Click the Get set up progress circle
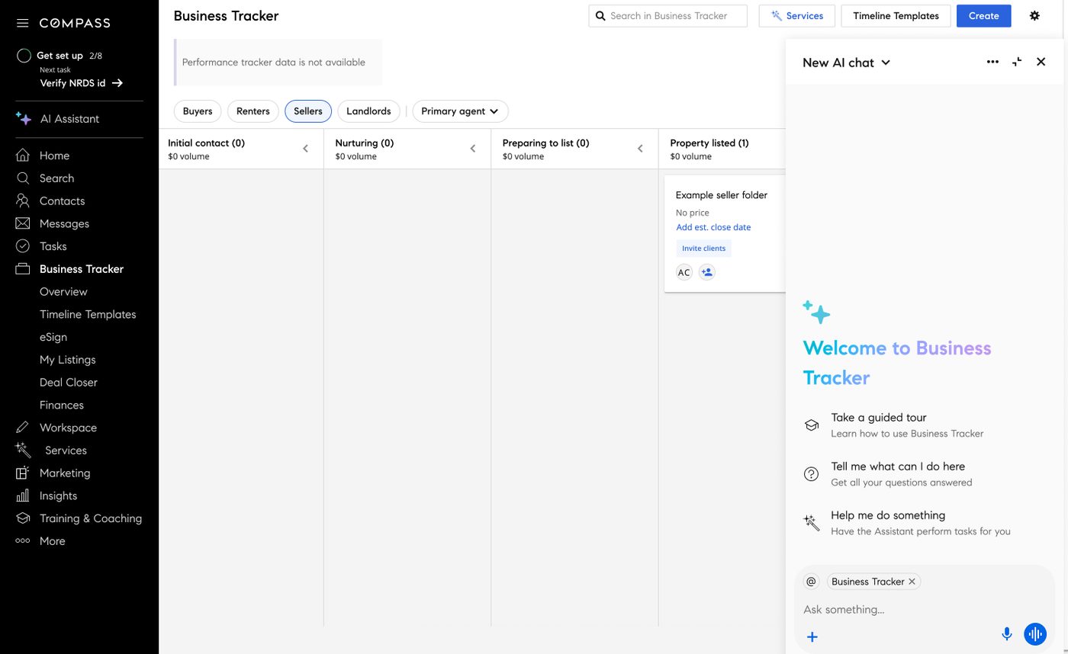Image resolution: width=1068 pixels, height=654 pixels. (x=24, y=56)
